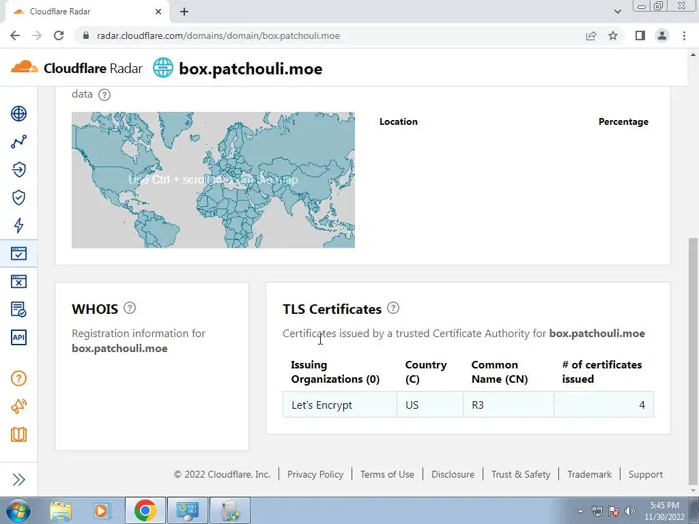The width and height of the screenshot is (699, 524).
Task: Expand the sidebar with double-chevron
Action: (x=18, y=480)
